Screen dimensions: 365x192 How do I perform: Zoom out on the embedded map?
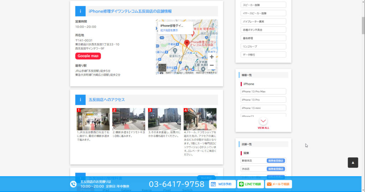[x=212, y=65]
